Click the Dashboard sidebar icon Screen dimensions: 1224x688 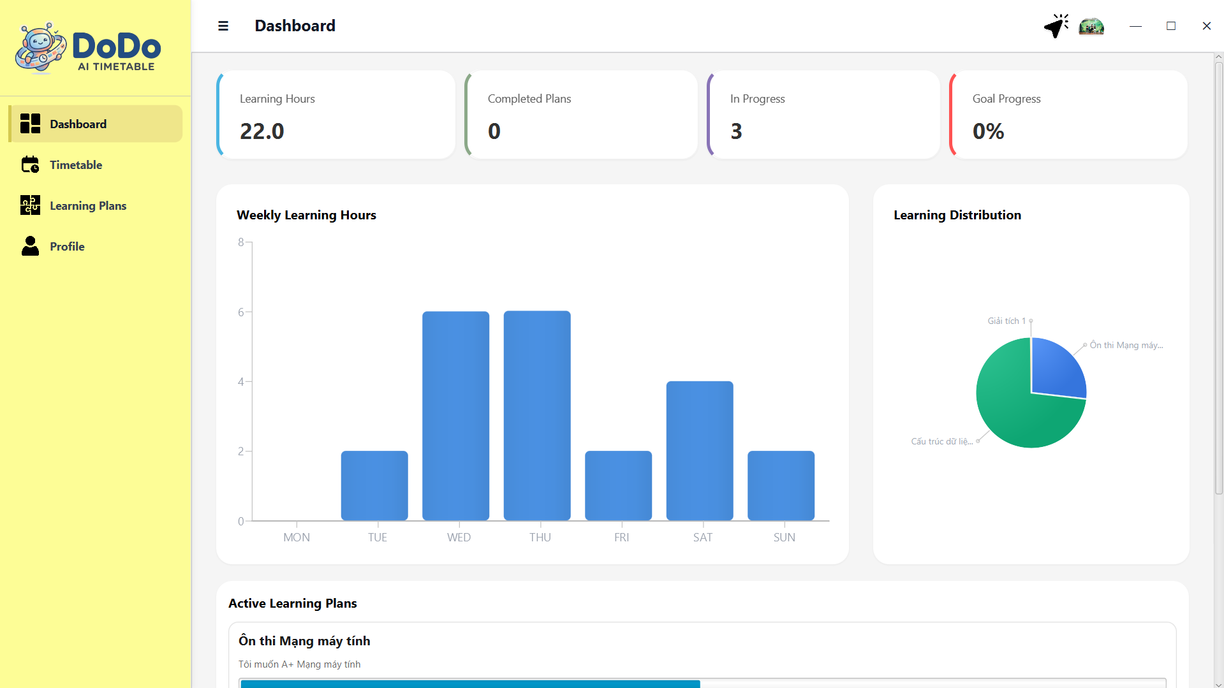tap(30, 124)
